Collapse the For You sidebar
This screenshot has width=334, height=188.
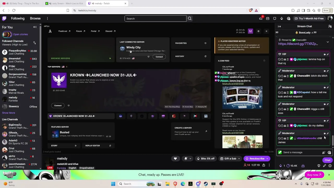35,27
